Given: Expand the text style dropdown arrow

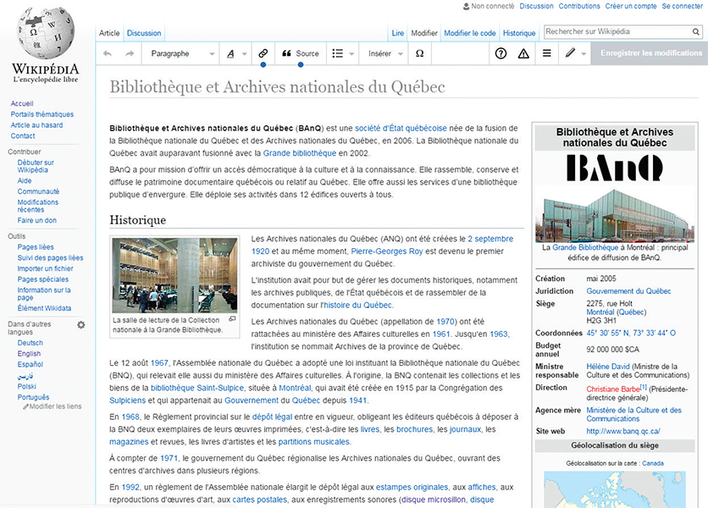Looking at the screenshot, I should (x=244, y=54).
